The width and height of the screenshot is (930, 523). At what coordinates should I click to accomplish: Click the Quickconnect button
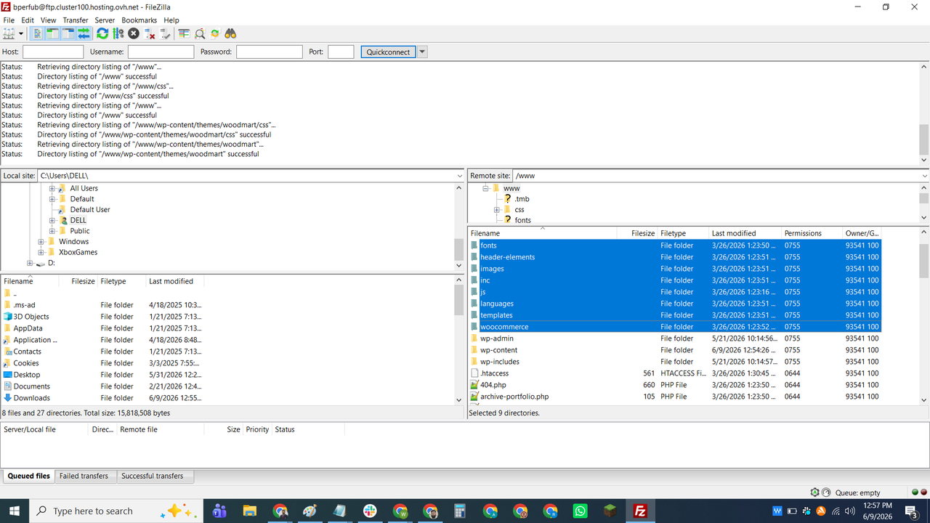click(388, 52)
